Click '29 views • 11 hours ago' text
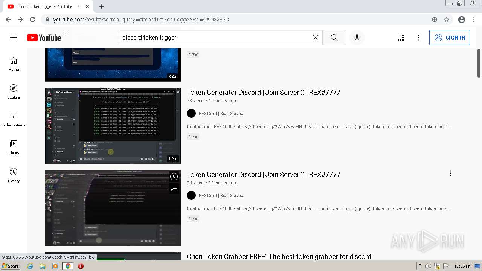 coord(211,183)
